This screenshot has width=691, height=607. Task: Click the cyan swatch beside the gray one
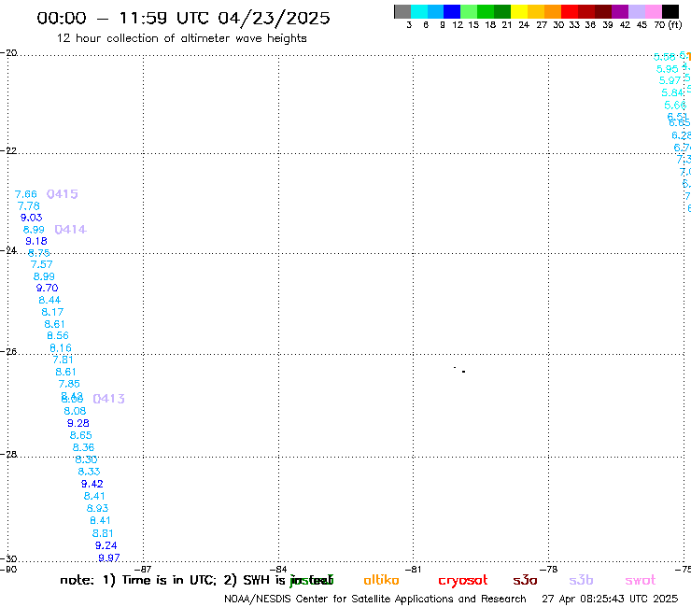(419, 11)
